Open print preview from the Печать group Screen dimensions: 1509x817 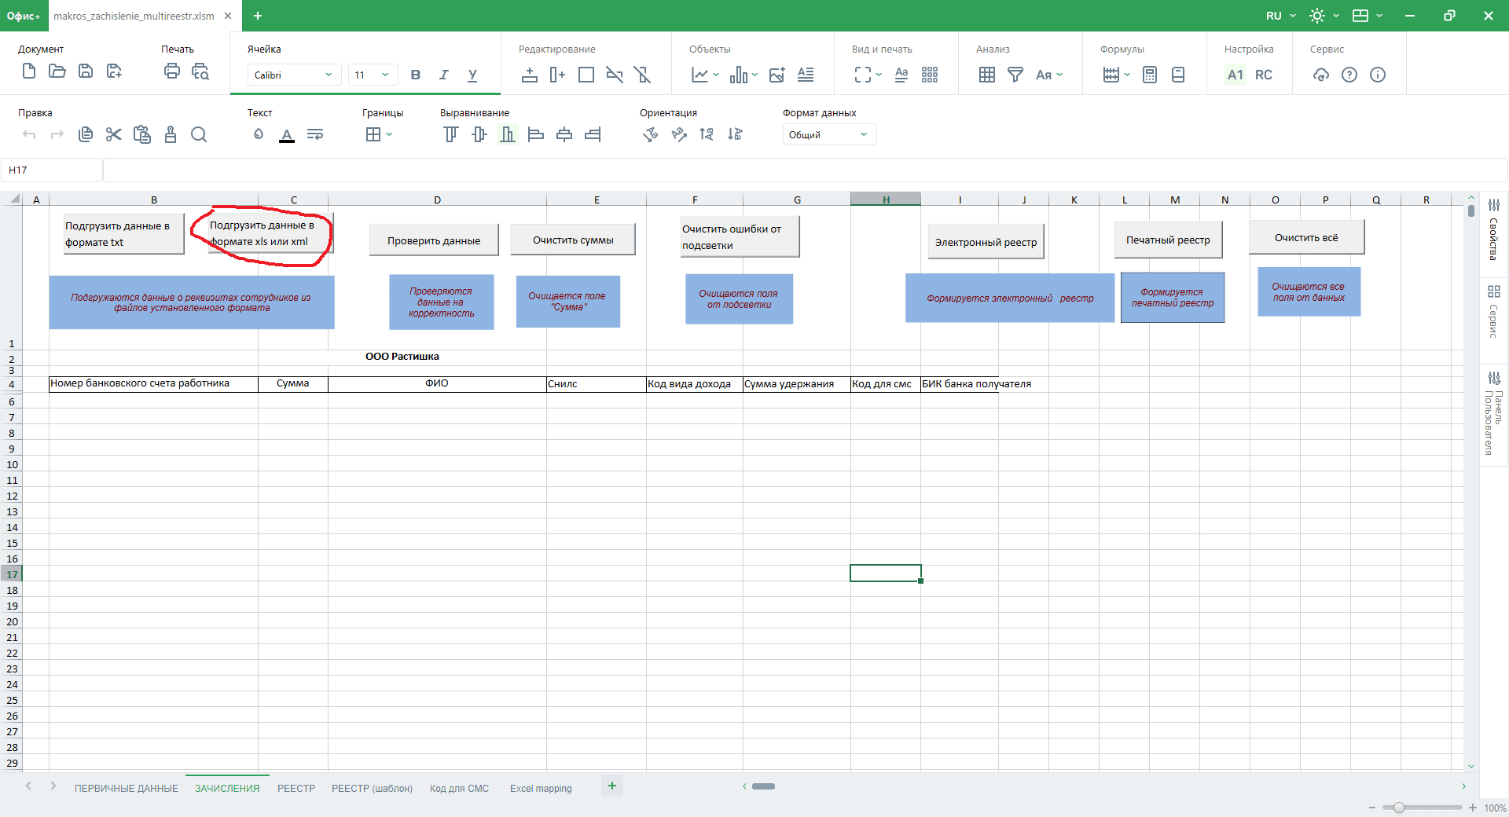point(200,72)
